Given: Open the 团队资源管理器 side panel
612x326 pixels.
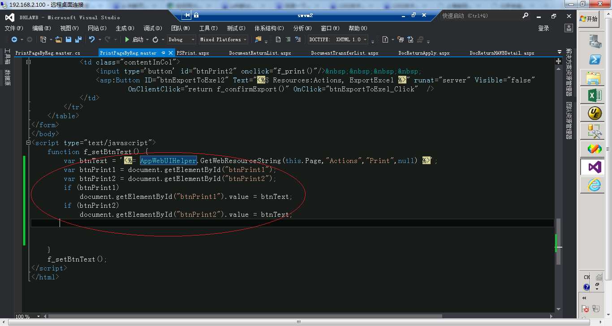Looking at the screenshot, I should point(569,120).
